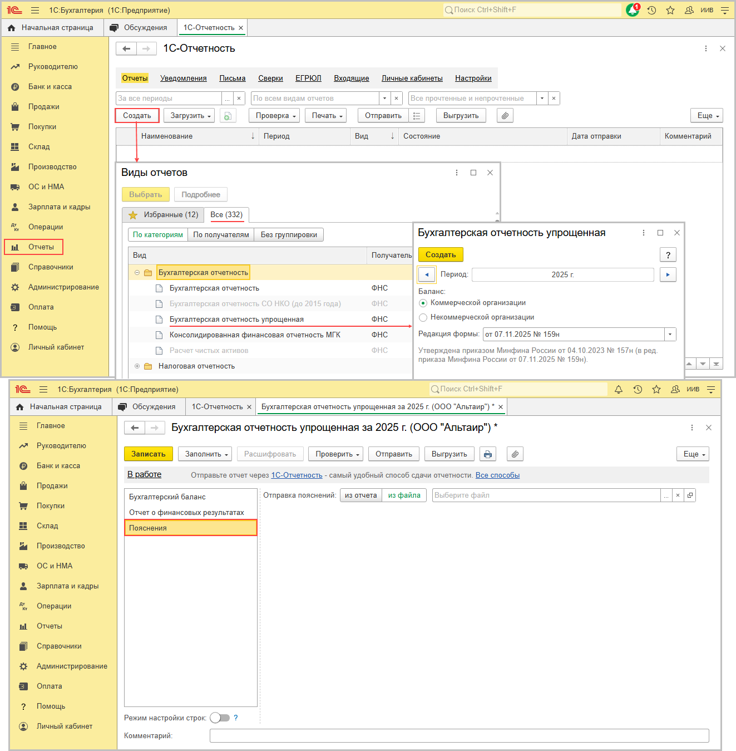Screen dimensions: 736x751
Task: Open the Печать dropdown
Action: coord(326,115)
